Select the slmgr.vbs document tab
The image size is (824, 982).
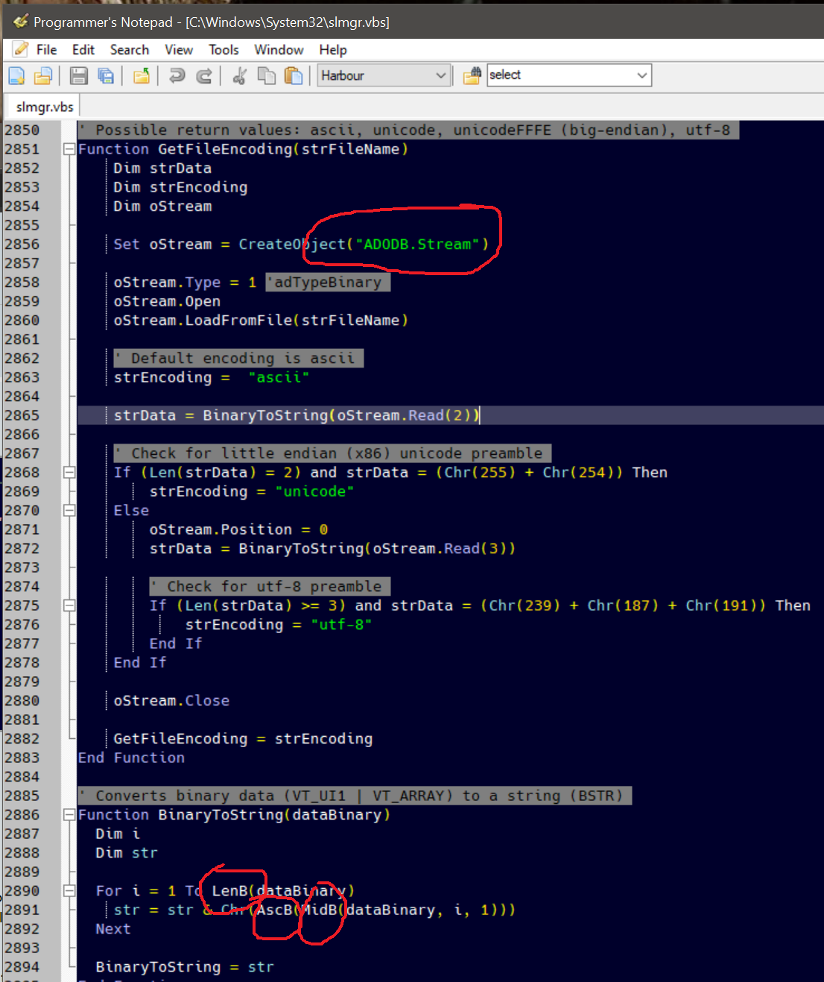click(45, 107)
